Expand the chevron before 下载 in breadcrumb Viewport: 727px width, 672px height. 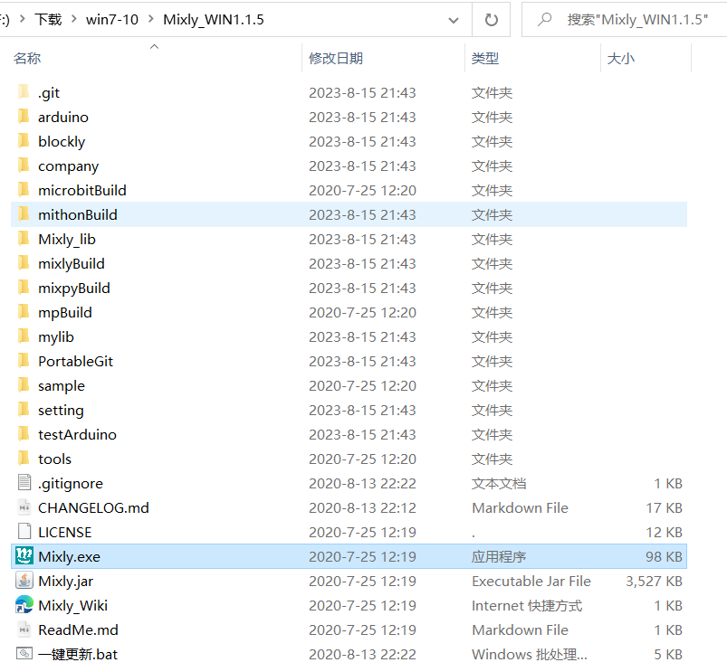tap(23, 20)
